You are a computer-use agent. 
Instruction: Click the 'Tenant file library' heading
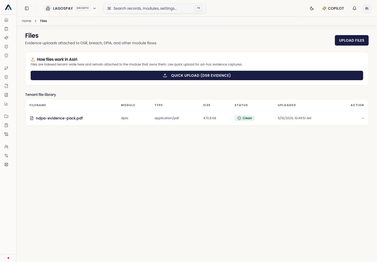pyautogui.click(x=41, y=95)
